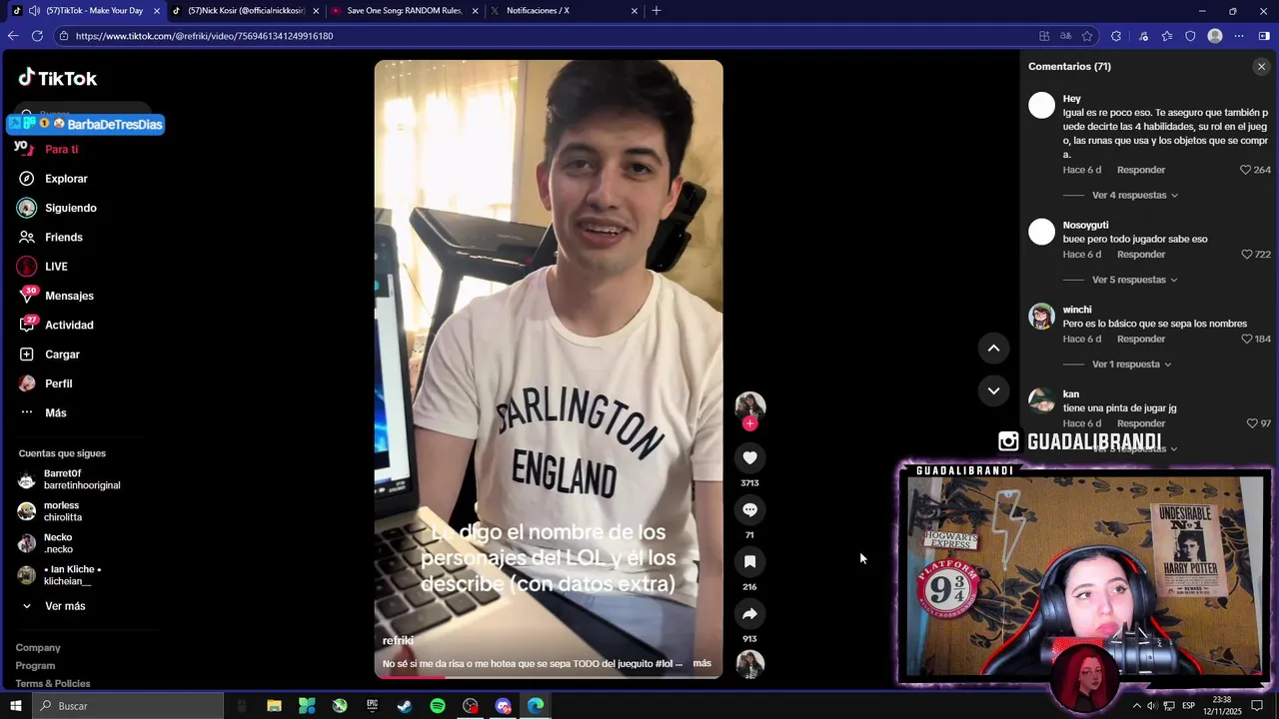Expand Terms & Policies footer section
The image size is (1279, 719).
(53, 684)
